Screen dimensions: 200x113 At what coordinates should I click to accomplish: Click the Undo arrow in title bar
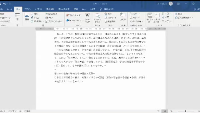tap(4, 4)
